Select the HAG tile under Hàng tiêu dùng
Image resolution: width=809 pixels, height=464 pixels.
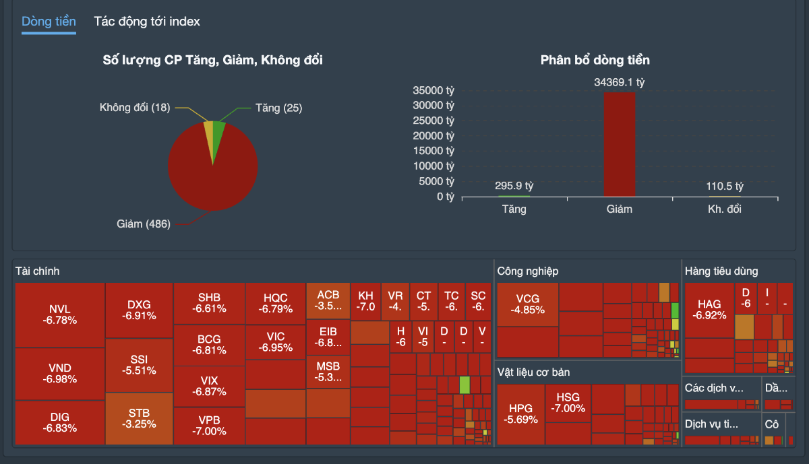[709, 310]
